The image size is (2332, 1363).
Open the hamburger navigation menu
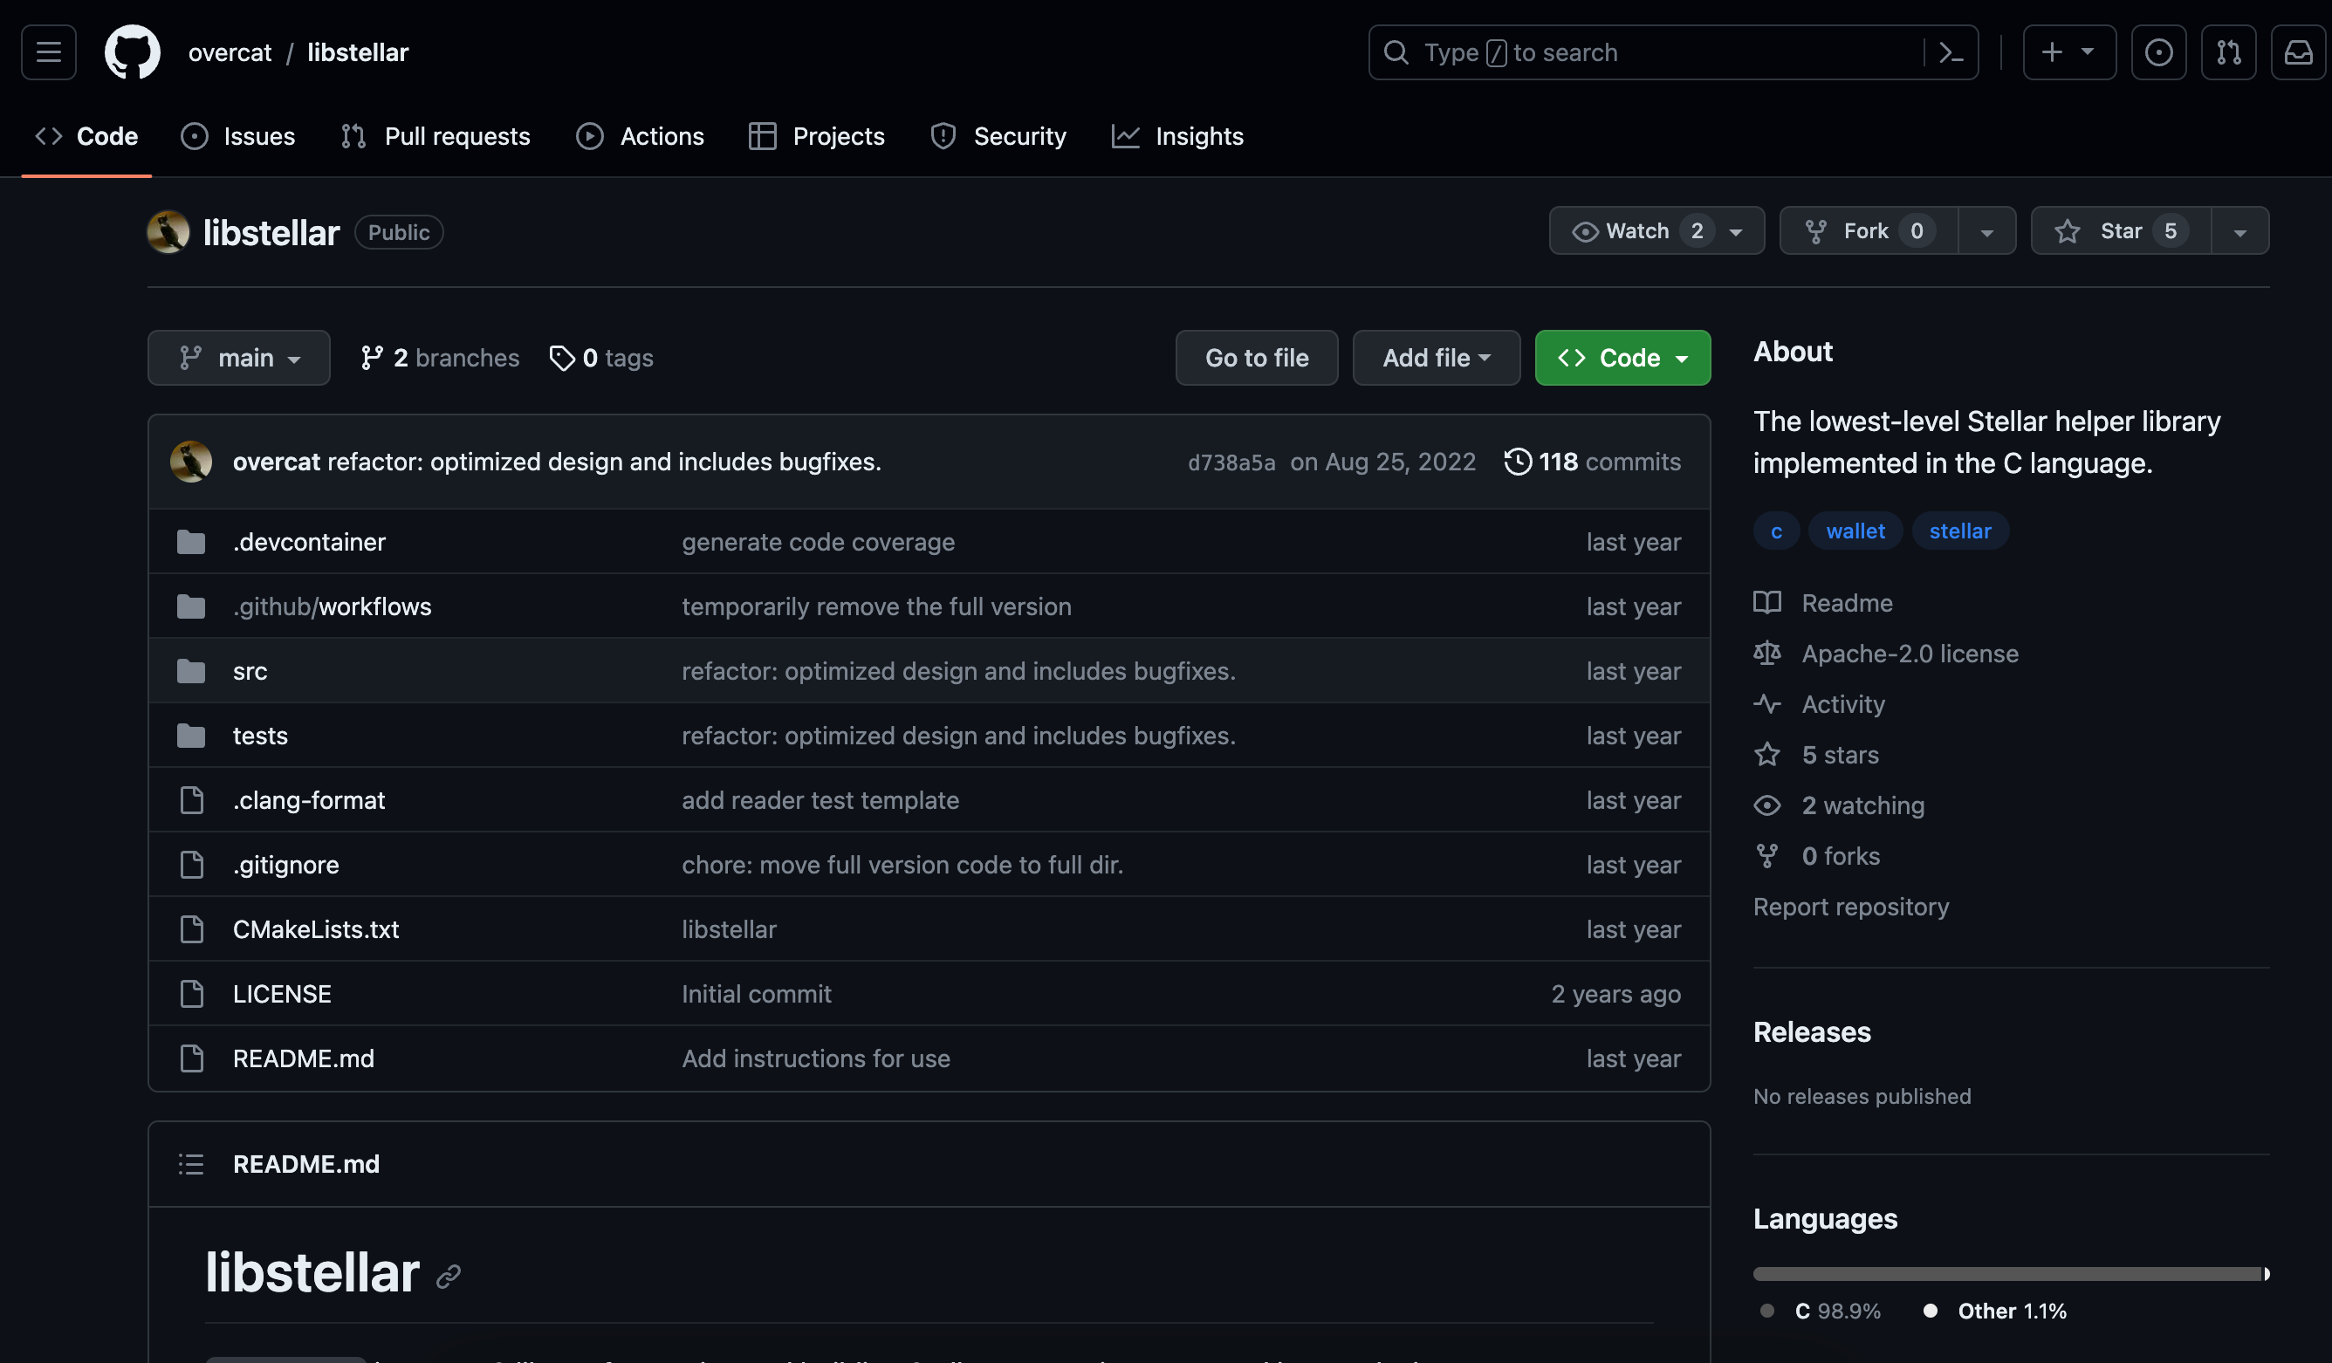48,52
